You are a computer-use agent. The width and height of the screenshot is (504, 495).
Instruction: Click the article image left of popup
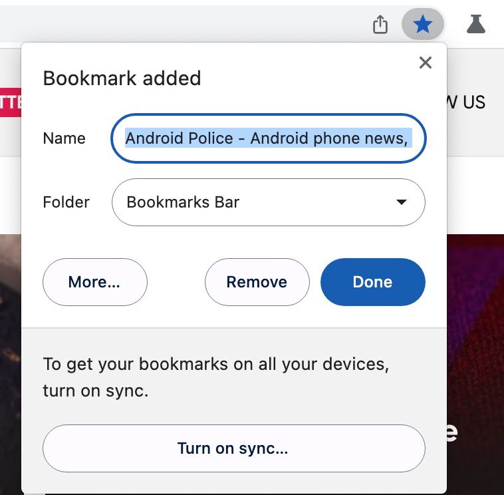(11, 365)
